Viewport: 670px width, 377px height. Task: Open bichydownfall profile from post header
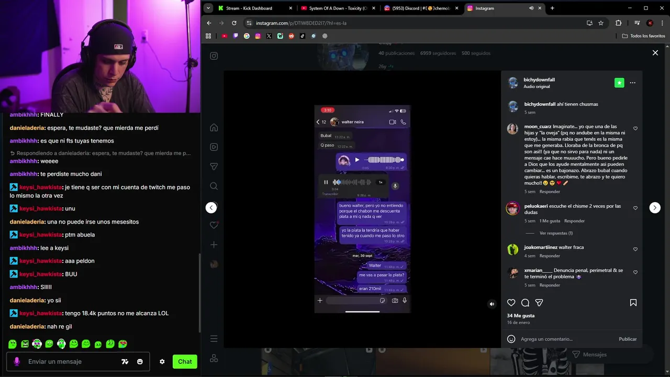[539, 80]
